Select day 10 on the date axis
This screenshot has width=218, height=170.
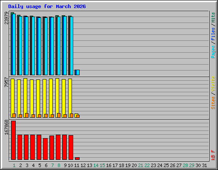click(70, 165)
